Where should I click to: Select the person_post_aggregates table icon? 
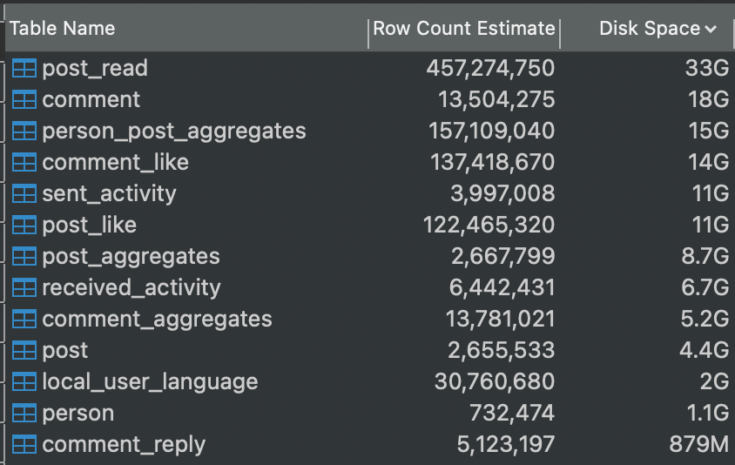[x=24, y=131]
